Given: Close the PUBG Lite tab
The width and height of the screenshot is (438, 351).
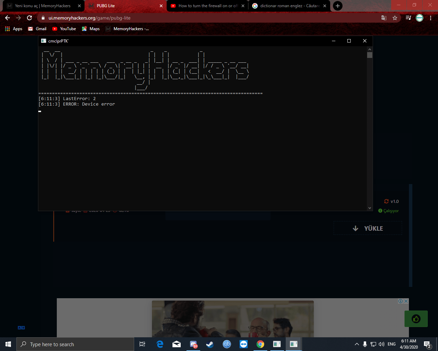Looking at the screenshot, I should point(161,6).
